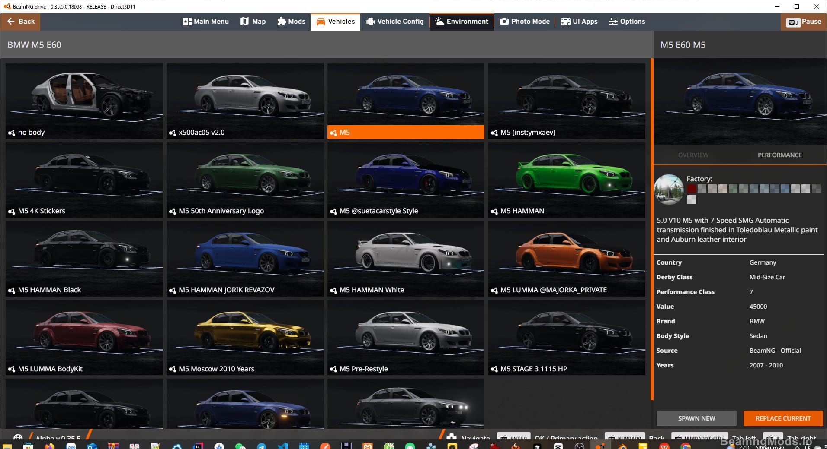Click the '45000' value entry
This screenshot has width=827, height=449.
(758, 307)
